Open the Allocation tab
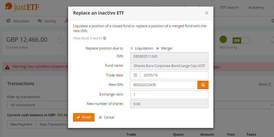This screenshot has width=274, height=137. (x=18, y=21)
